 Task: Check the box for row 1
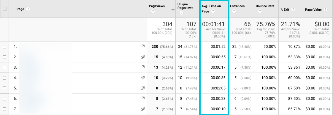pos(4,47)
